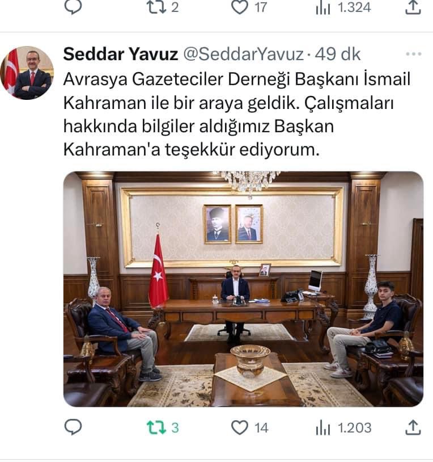Open the three-dot more options menu
This screenshot has width=433, height=462.
pos(414,54)
